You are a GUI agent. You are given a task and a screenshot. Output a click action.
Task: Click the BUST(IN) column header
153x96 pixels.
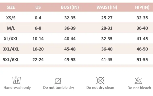(70, 7)
